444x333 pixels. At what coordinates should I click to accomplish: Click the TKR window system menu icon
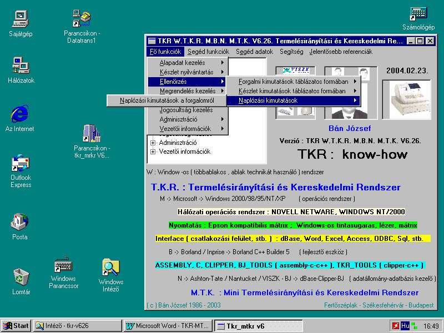152,41
